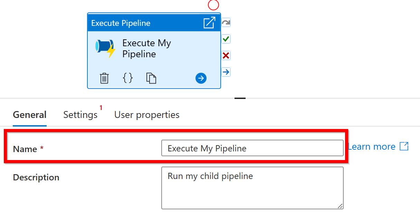Open the child pipeline via header icon
The height and width of the screenshot is (219, 420).
point(209,23)
